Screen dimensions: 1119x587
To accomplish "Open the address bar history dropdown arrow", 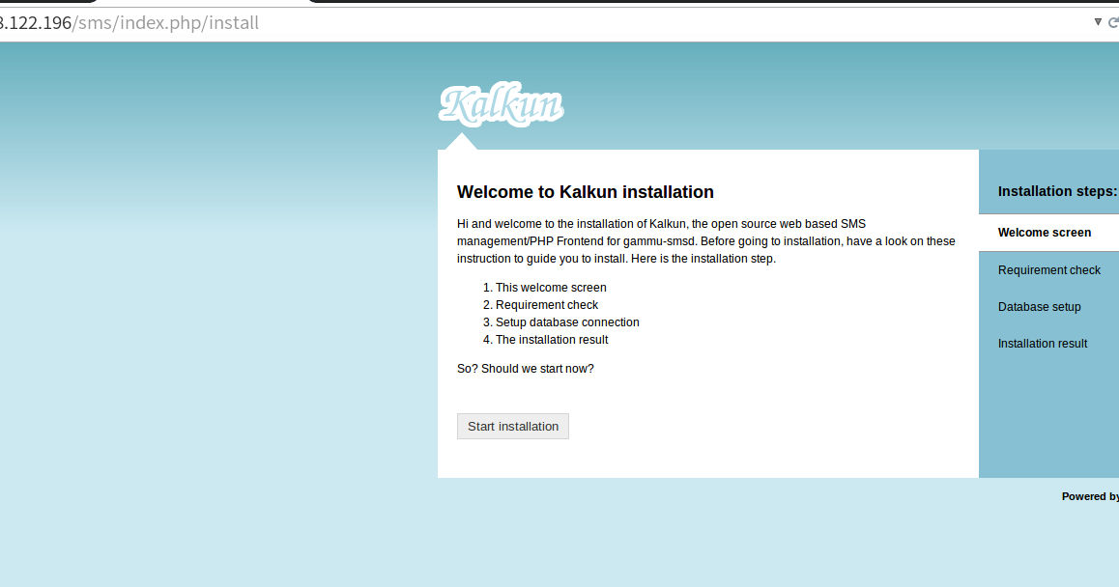I will (1098, 22).
